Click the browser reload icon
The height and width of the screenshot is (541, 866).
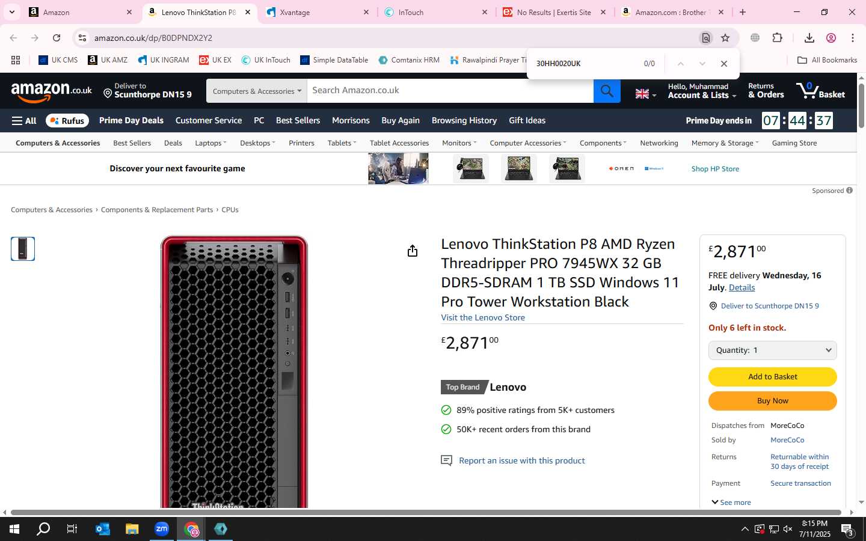(x=57, y=38)
